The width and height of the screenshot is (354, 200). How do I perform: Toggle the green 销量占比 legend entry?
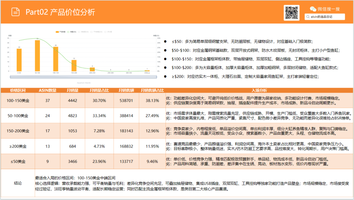click(x=71, y=32)
